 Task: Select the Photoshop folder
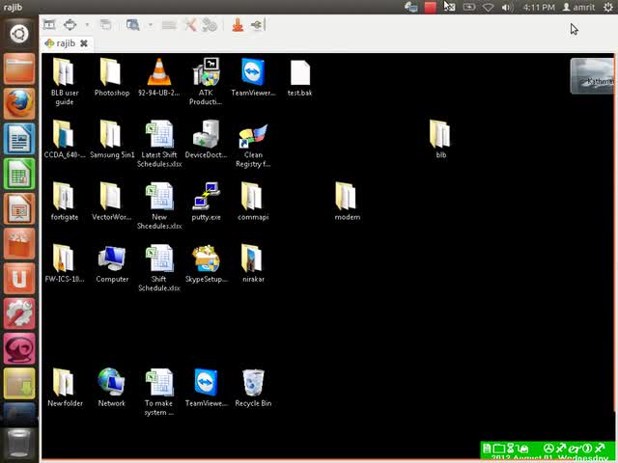coord(112,77)
